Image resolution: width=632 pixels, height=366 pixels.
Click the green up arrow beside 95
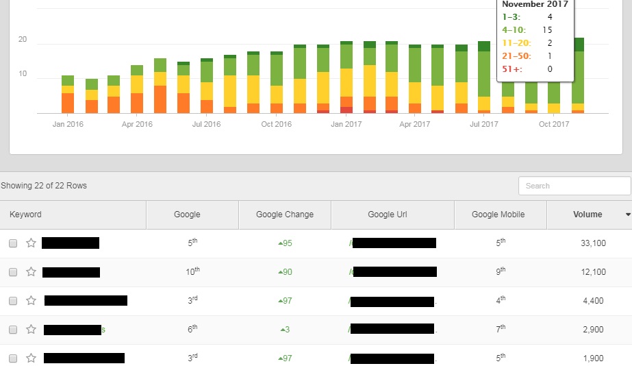click(x=280, y=243)
